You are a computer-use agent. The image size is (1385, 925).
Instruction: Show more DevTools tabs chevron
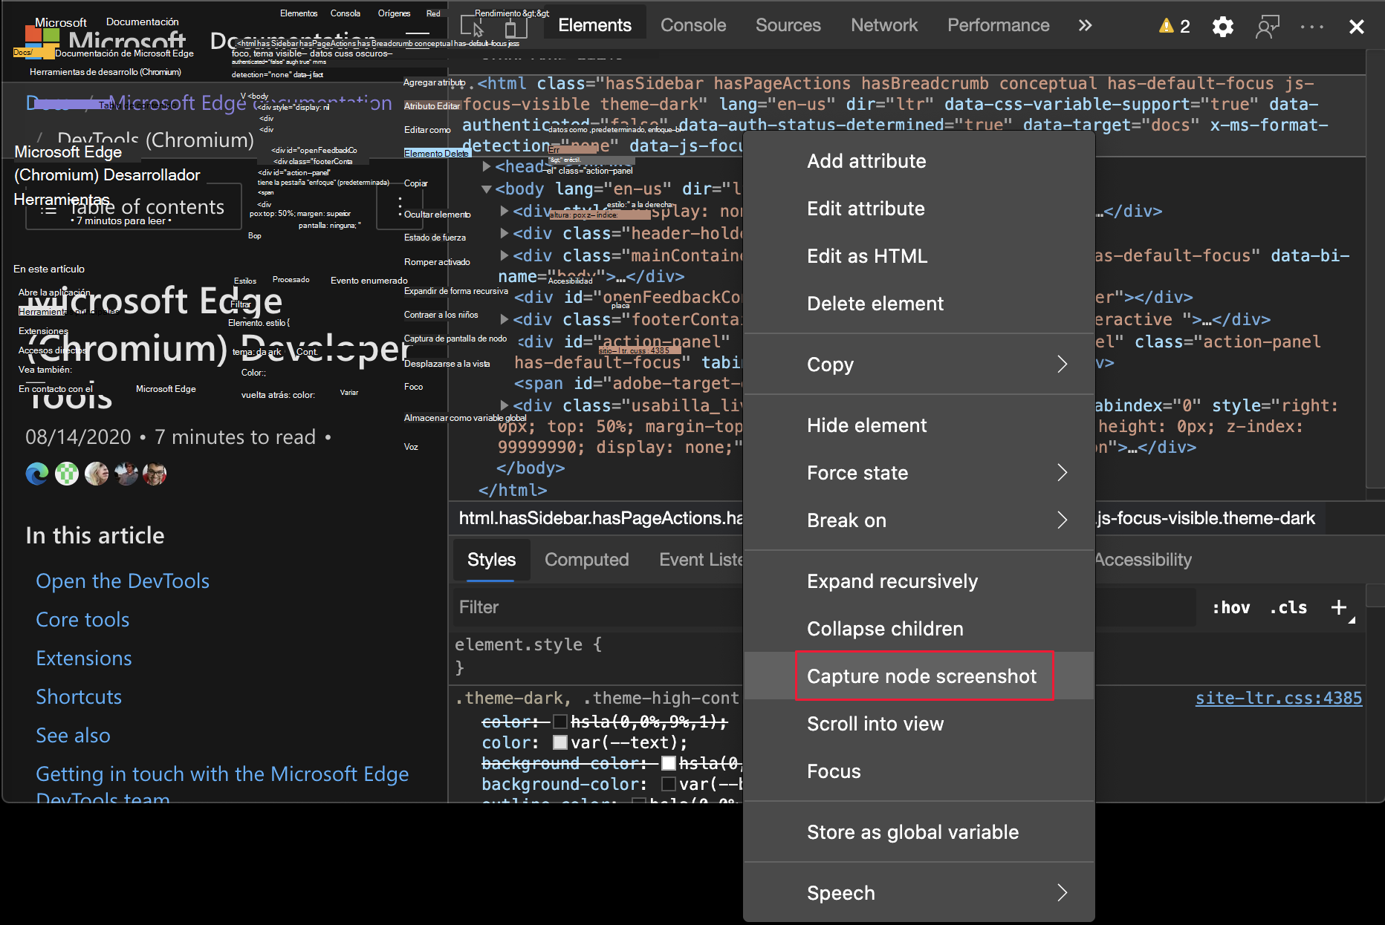pyautogui.click(x=1085, y=26)
